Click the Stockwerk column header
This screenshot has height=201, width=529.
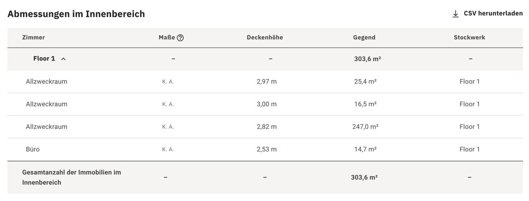click(x=469, y=37)
